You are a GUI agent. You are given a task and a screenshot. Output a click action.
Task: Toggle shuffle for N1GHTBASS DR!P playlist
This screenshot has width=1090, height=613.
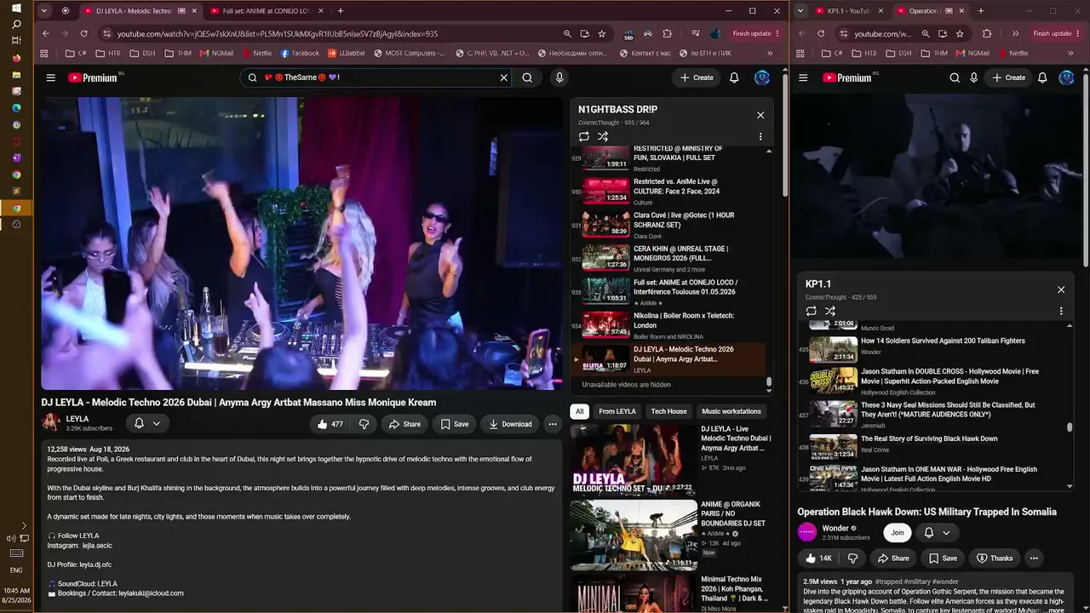[x=603, y=136]
